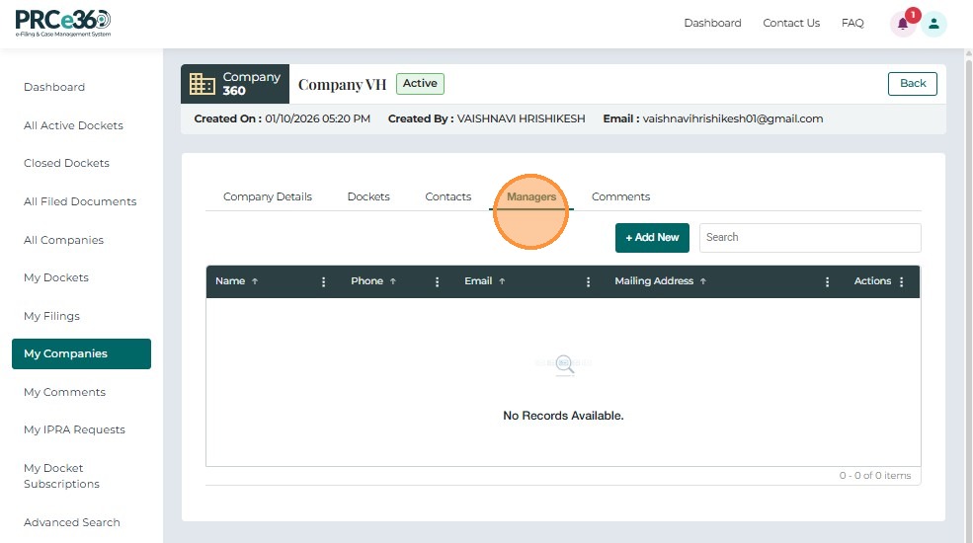Open the user profile avatar icon

tap(933, 24)
